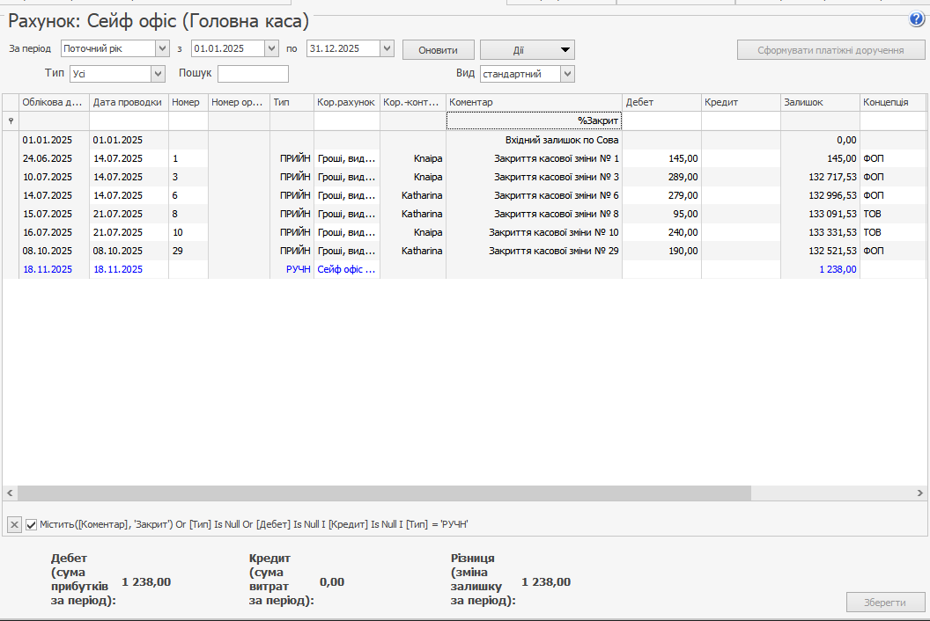Viewport: 930px width, 621px height.
Task: Sort by the Залишок column header
Action: click(x=819, y=103)
